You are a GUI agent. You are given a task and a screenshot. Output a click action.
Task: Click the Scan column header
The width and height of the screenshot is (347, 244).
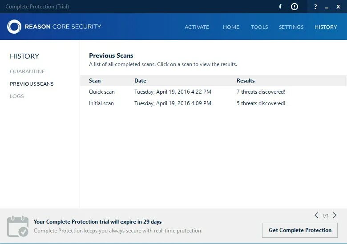(95, 81)
